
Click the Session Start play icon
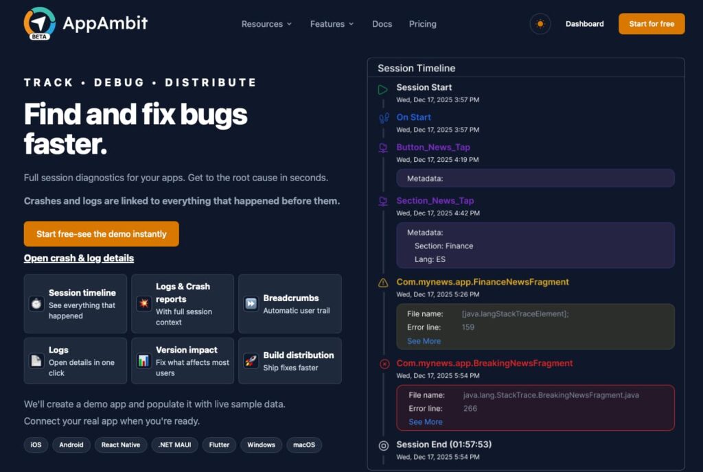(384, 88)
